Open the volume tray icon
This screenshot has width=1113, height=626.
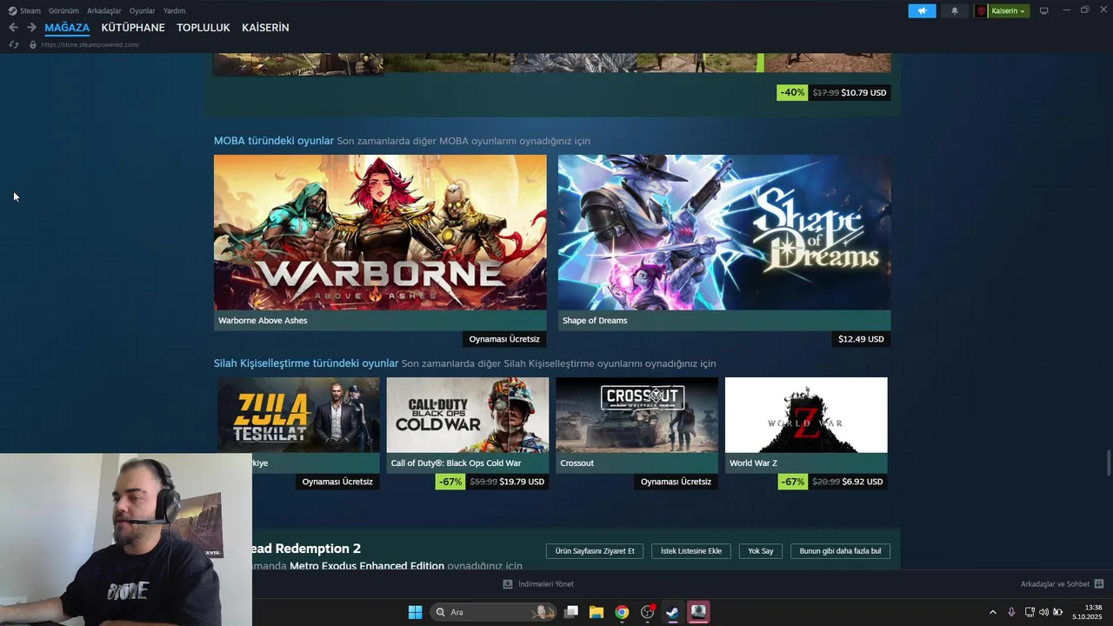1043,612
